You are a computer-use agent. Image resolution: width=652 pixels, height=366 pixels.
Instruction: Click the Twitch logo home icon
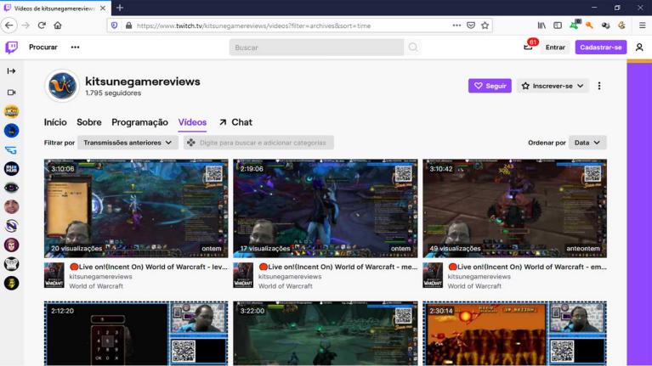[x=11, y=48]
